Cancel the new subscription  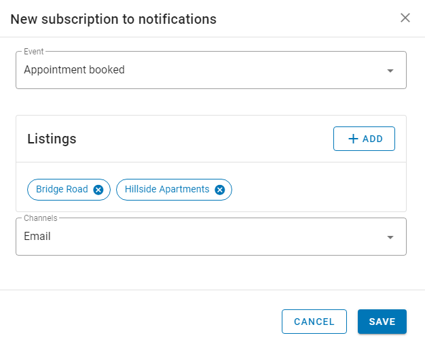tap(314, 322)
